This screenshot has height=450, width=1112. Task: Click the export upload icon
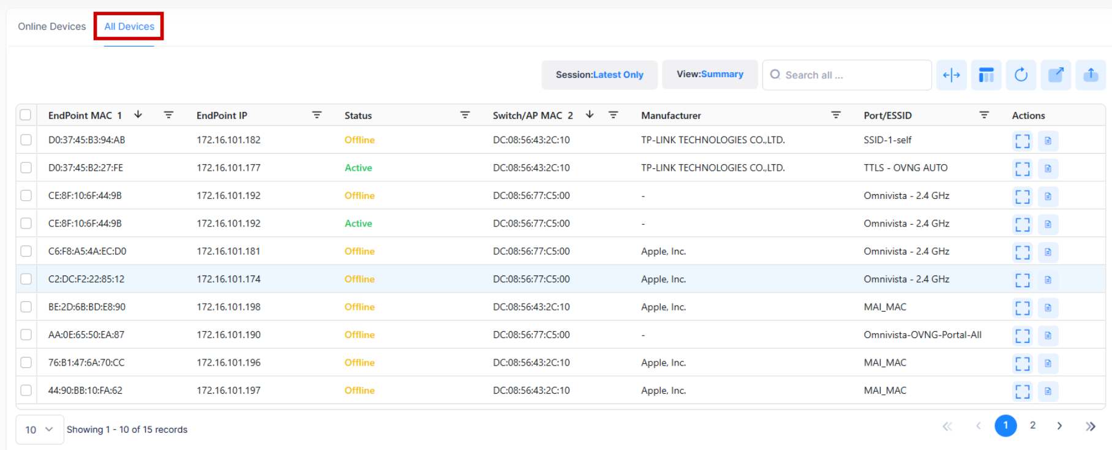pyautogui.click(x=1091, y=75)
